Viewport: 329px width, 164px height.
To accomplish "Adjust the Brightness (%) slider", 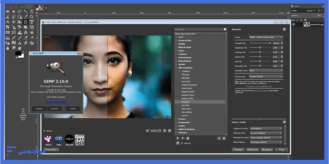I will coord(260,48).
